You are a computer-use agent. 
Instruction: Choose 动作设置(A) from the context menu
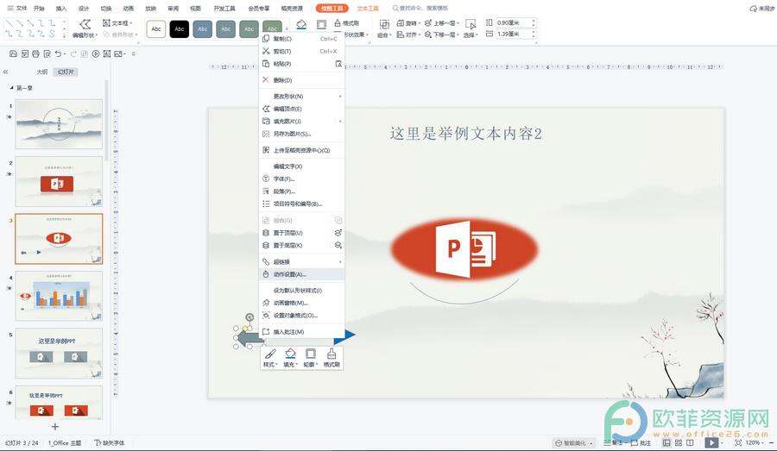289,274
